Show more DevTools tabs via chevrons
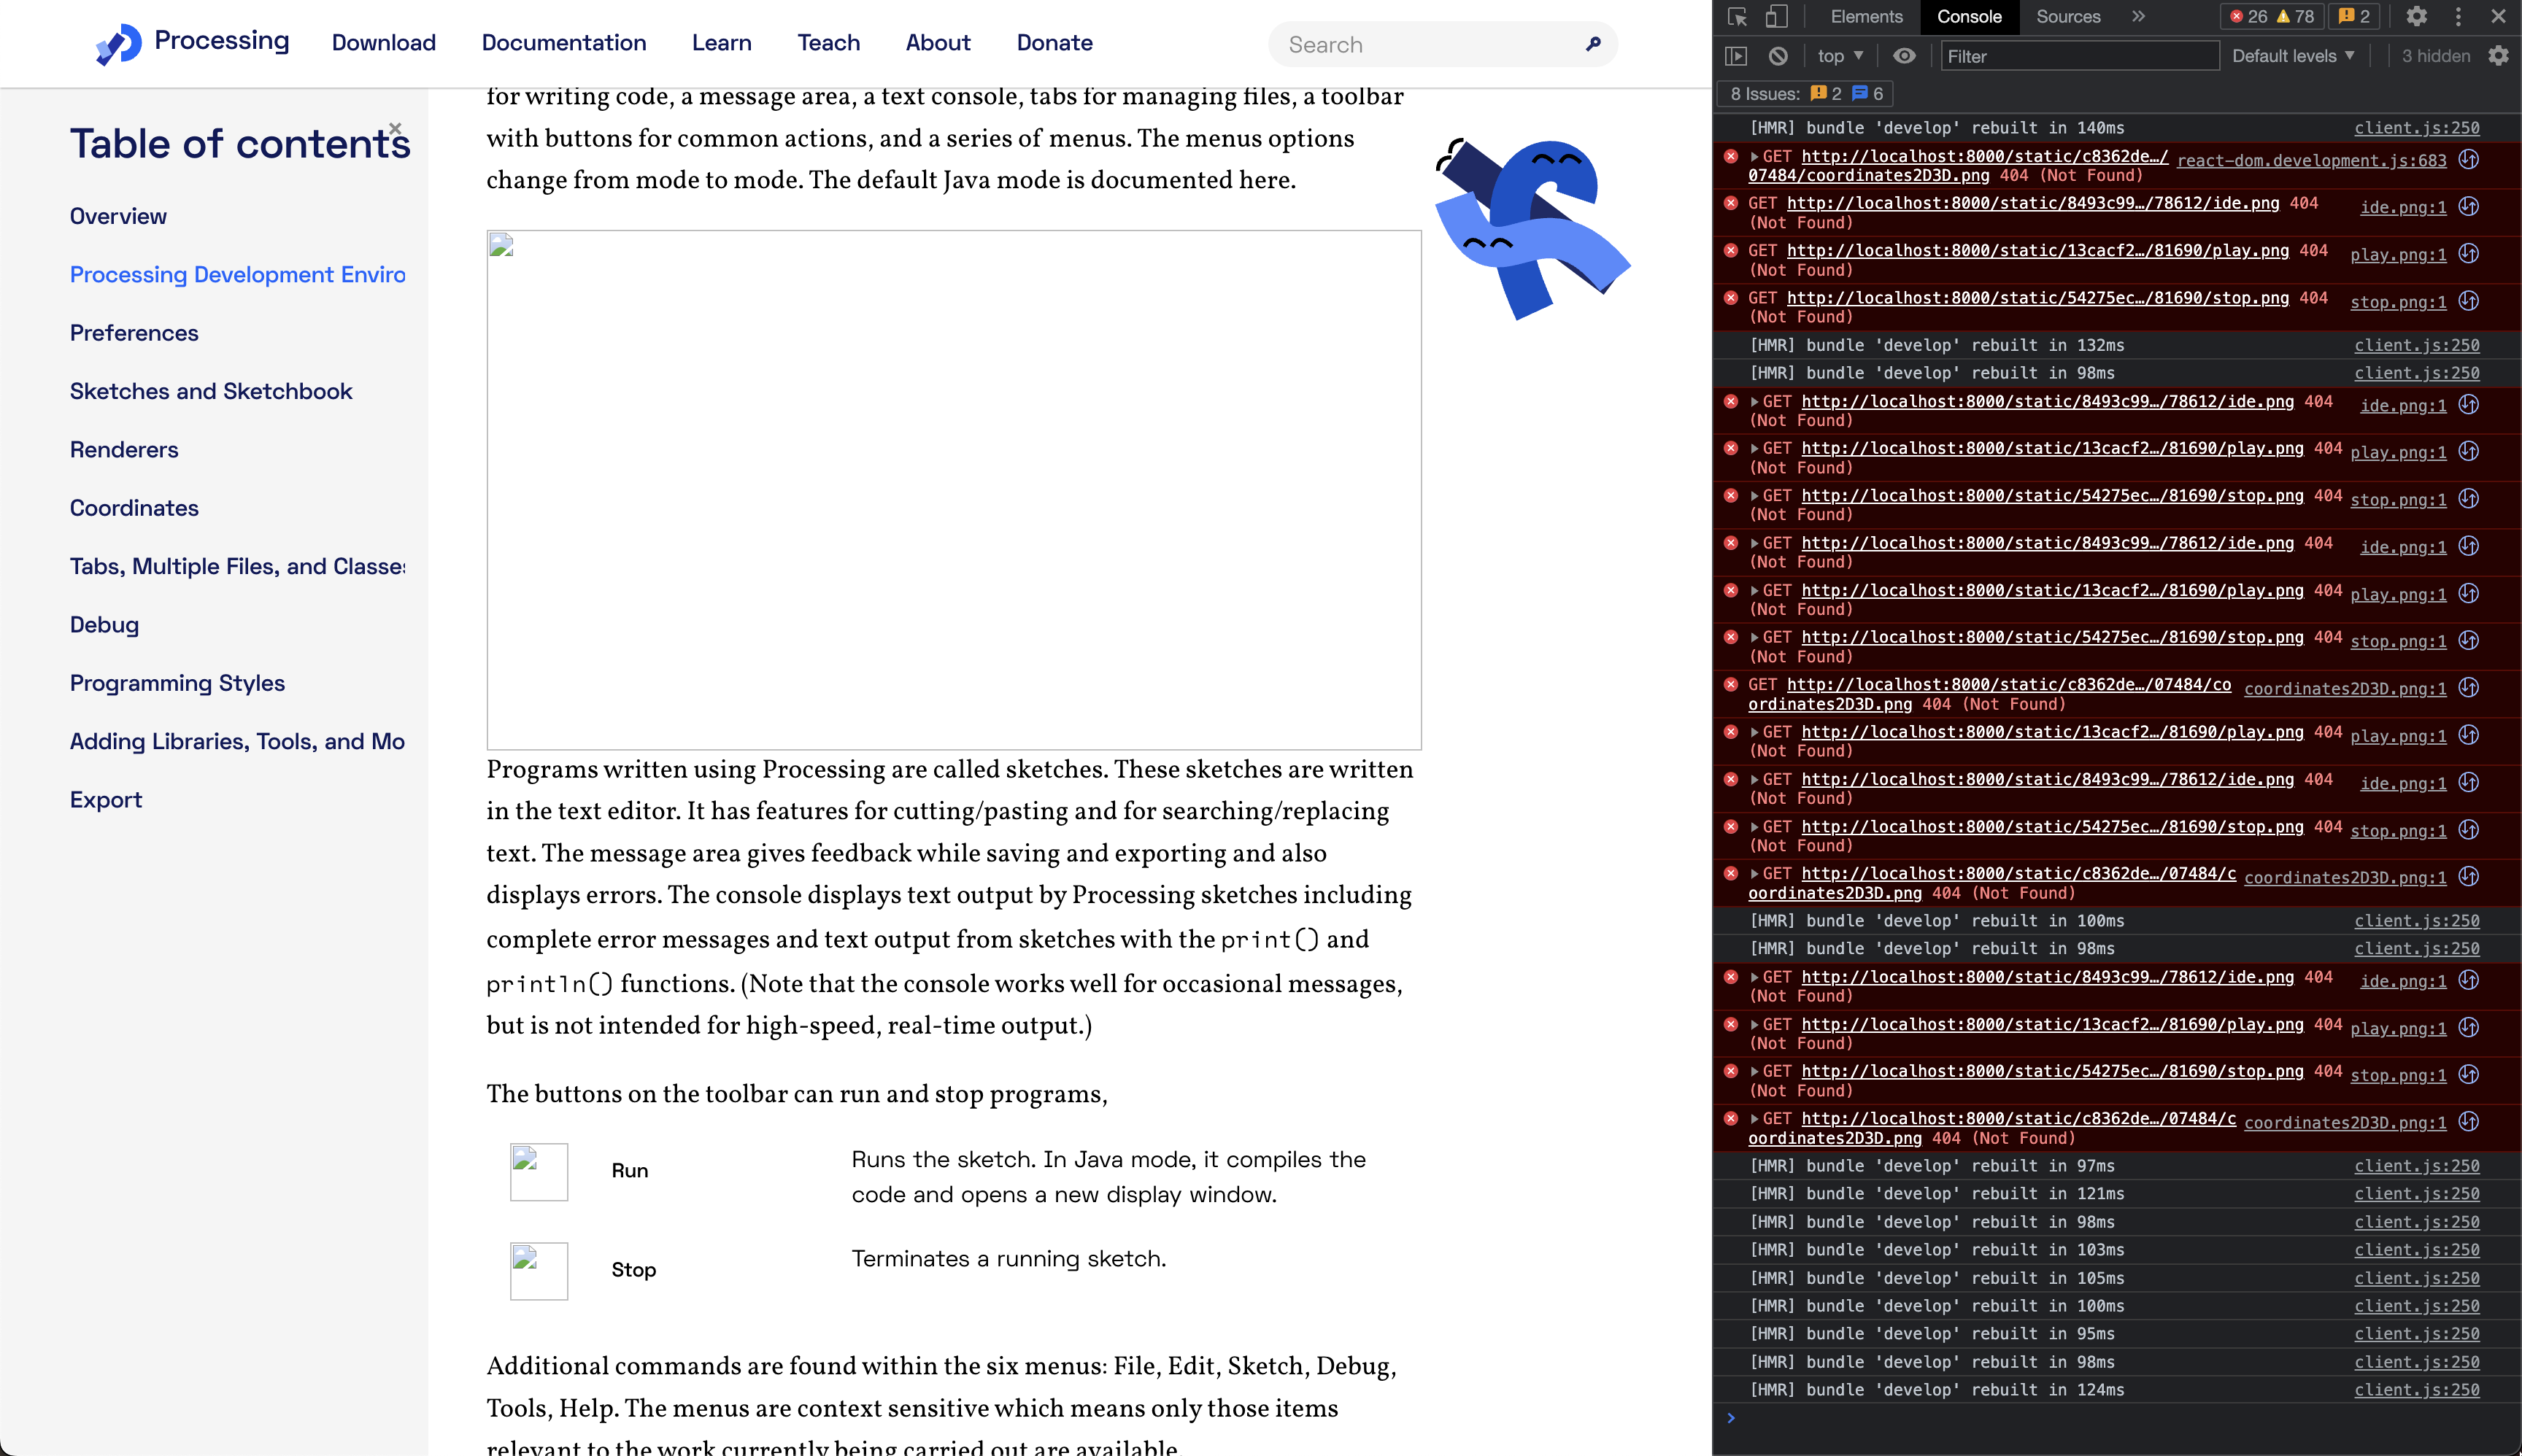This screenshot has width=2522, height=1456. point(2139,16)
